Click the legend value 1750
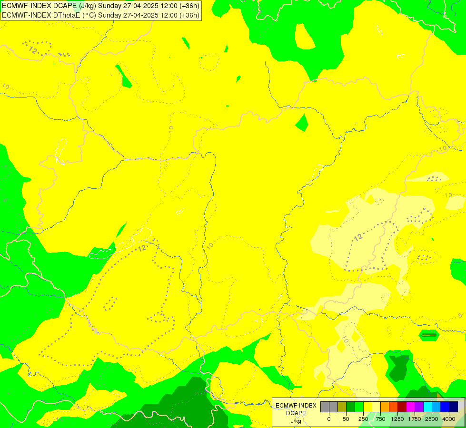Screen dimensions: 466x428 (415, 419)
